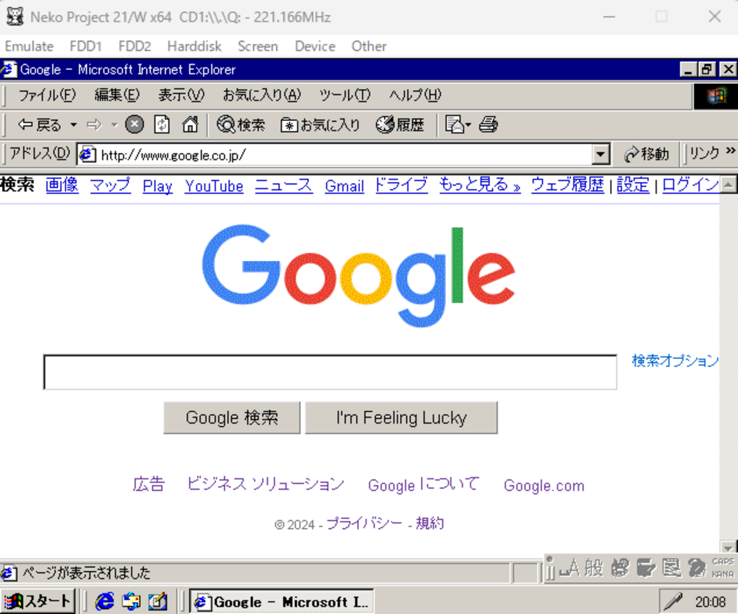Open the 画像 (Images) link
The width and height of the screenshot is (738, 614).
point(62,185)
